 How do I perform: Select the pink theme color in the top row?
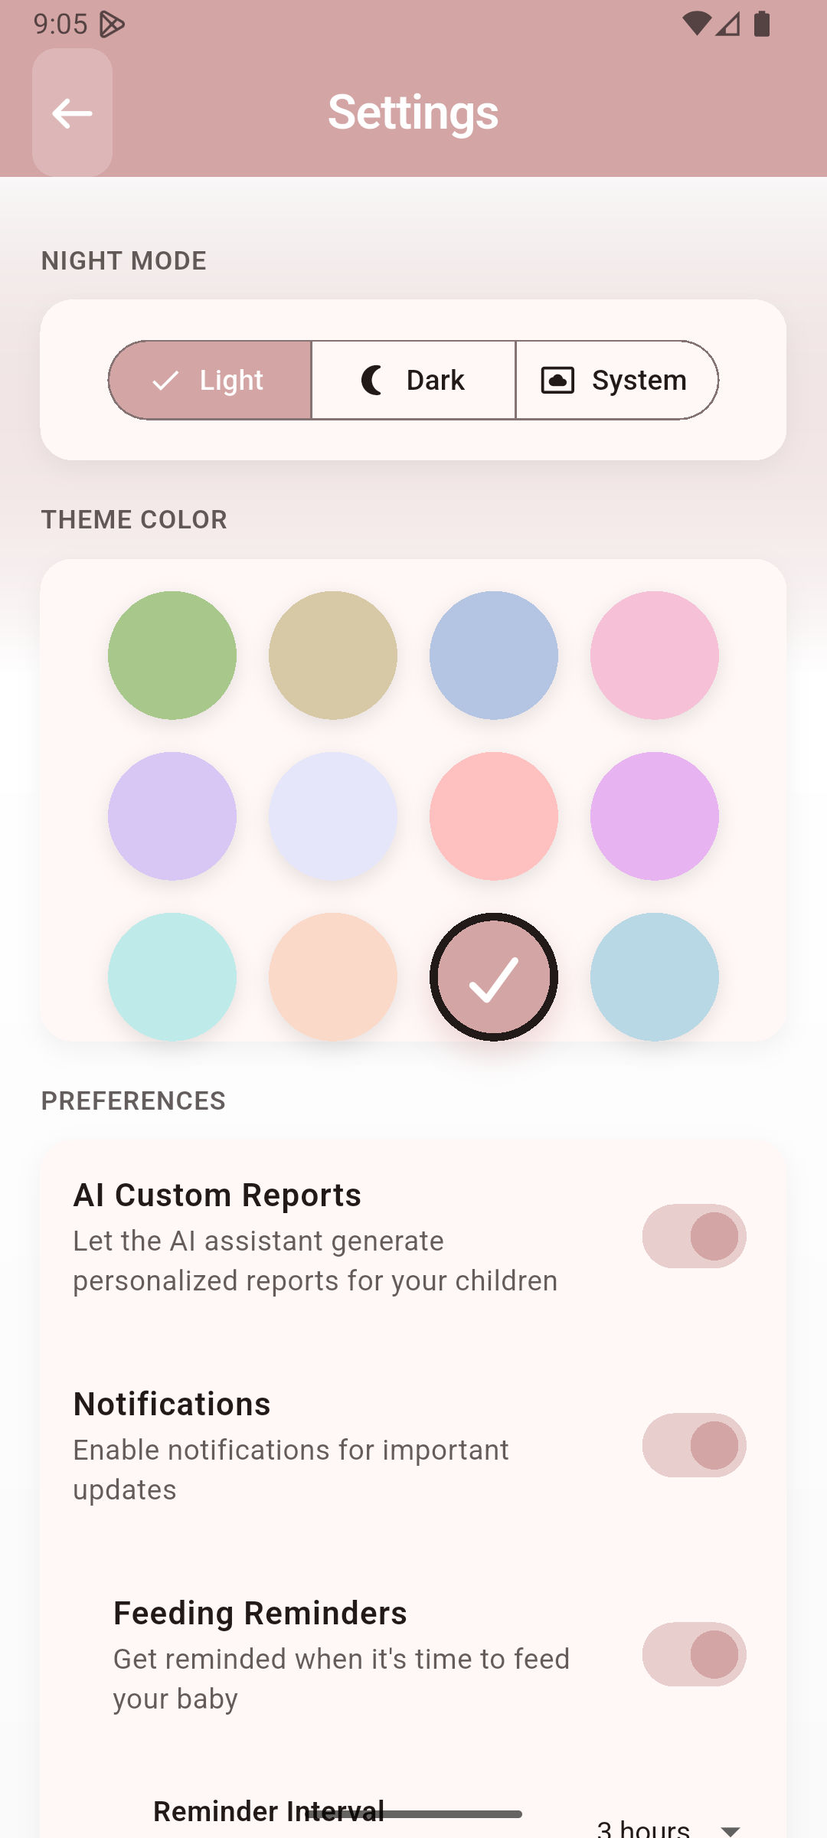coord(655,655)
